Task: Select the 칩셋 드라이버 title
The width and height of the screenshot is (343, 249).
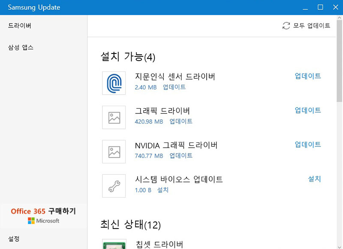Action: (159, 244)
